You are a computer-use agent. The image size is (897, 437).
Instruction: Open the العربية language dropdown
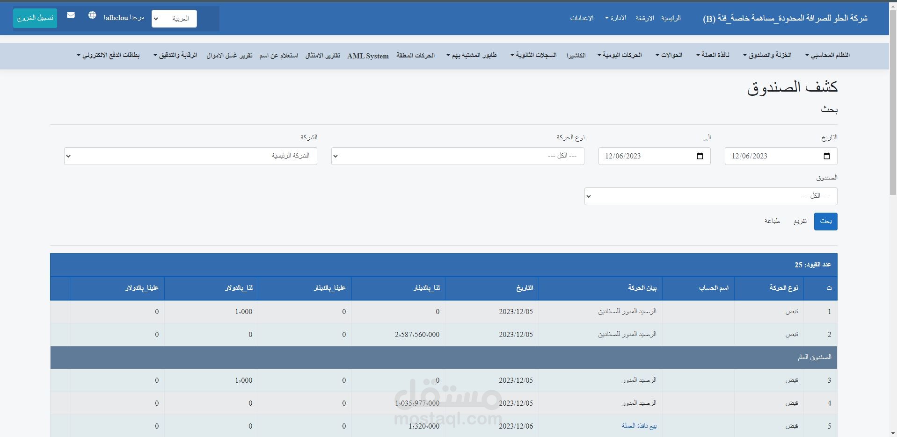click(174, 19)
